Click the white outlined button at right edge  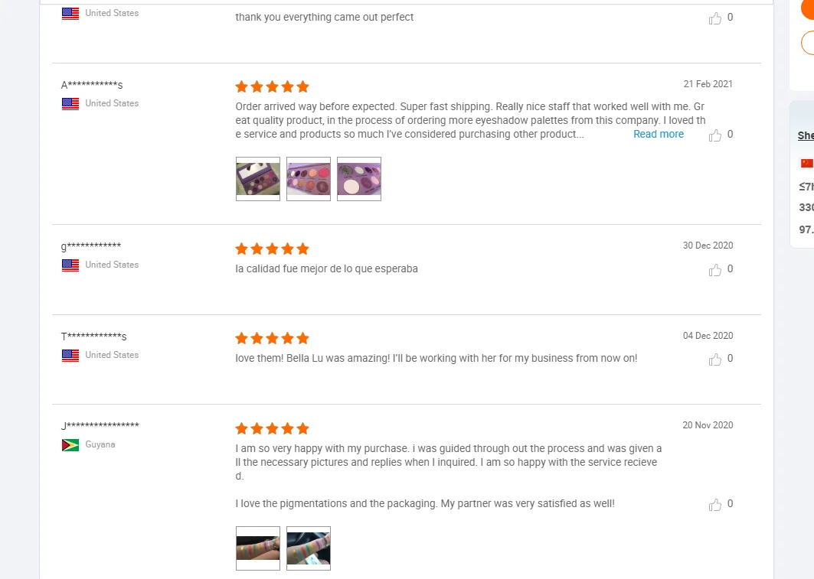coord(808,43)
